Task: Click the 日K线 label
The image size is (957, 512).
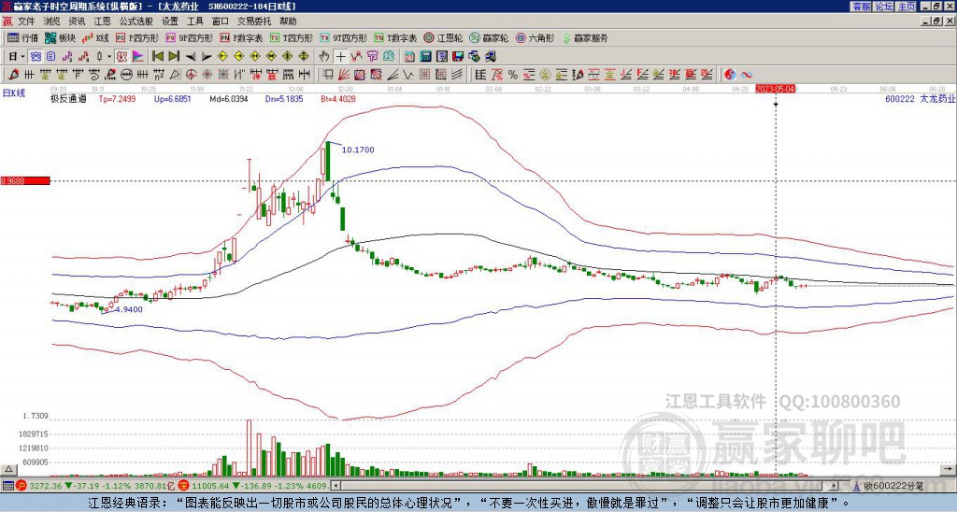Action: [14, 93]
